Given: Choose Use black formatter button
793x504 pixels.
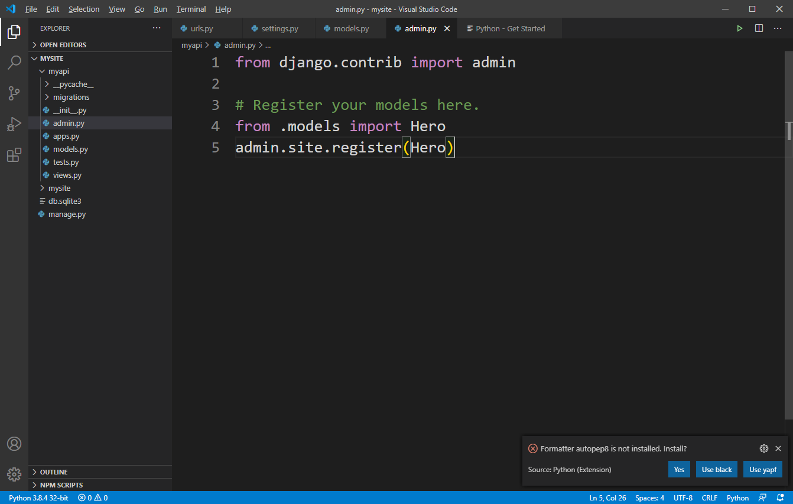Looking at the screenshot, I should tap(717, 469).
